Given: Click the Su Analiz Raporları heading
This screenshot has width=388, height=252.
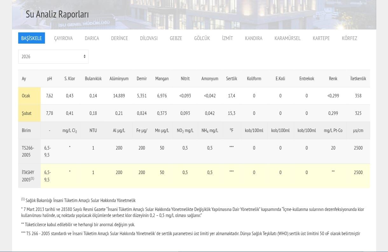Looking at the screenshot, I should [57, 14].
